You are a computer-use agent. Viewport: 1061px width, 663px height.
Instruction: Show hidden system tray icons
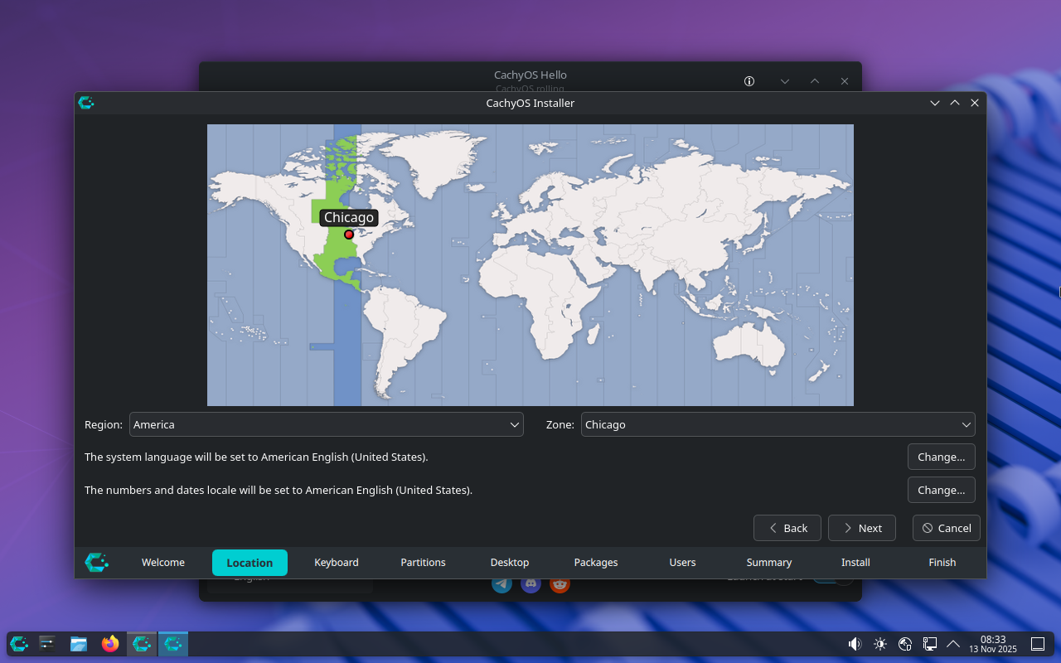(x=953, y=644)
